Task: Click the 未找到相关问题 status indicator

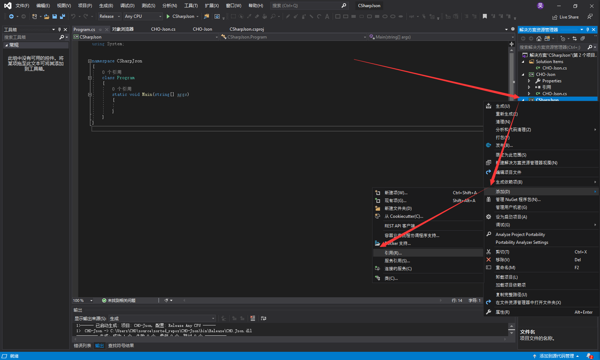Action: (119, 300)
